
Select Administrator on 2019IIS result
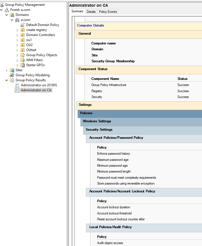[x=39, y=85]
